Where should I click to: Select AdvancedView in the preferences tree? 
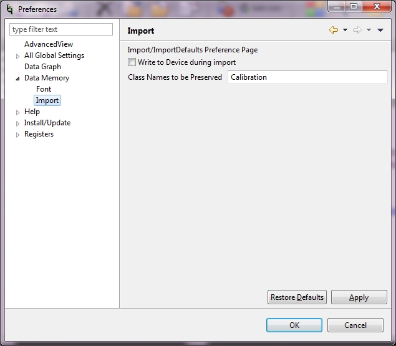(49, 44)
